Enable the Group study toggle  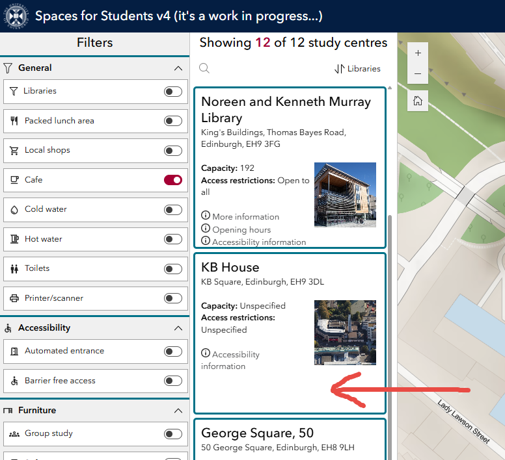pyautogui.click(x=173, y=434)
